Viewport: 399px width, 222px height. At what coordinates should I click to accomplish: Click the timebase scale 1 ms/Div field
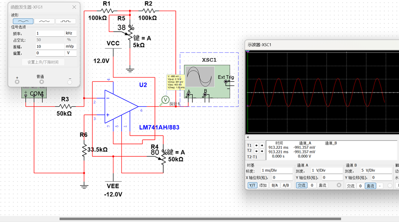pyautogui.click(x=276, y=171)
